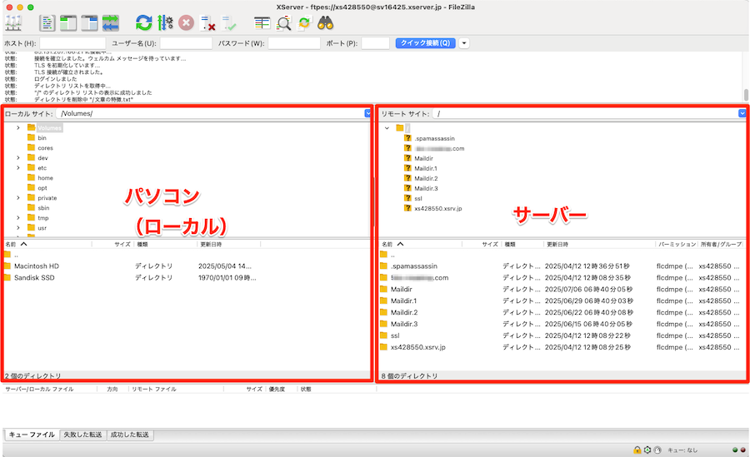Image resolution: width=750 pixels, height=457 pixels.
Task: Select Maildir.3 folder in remote file list
Action: click(x=403, y=324)
